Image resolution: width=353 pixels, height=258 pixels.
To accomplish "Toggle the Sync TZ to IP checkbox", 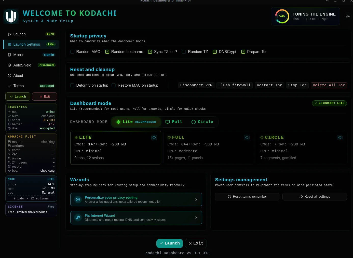I will pyautogui.click(x=150, y=52).
